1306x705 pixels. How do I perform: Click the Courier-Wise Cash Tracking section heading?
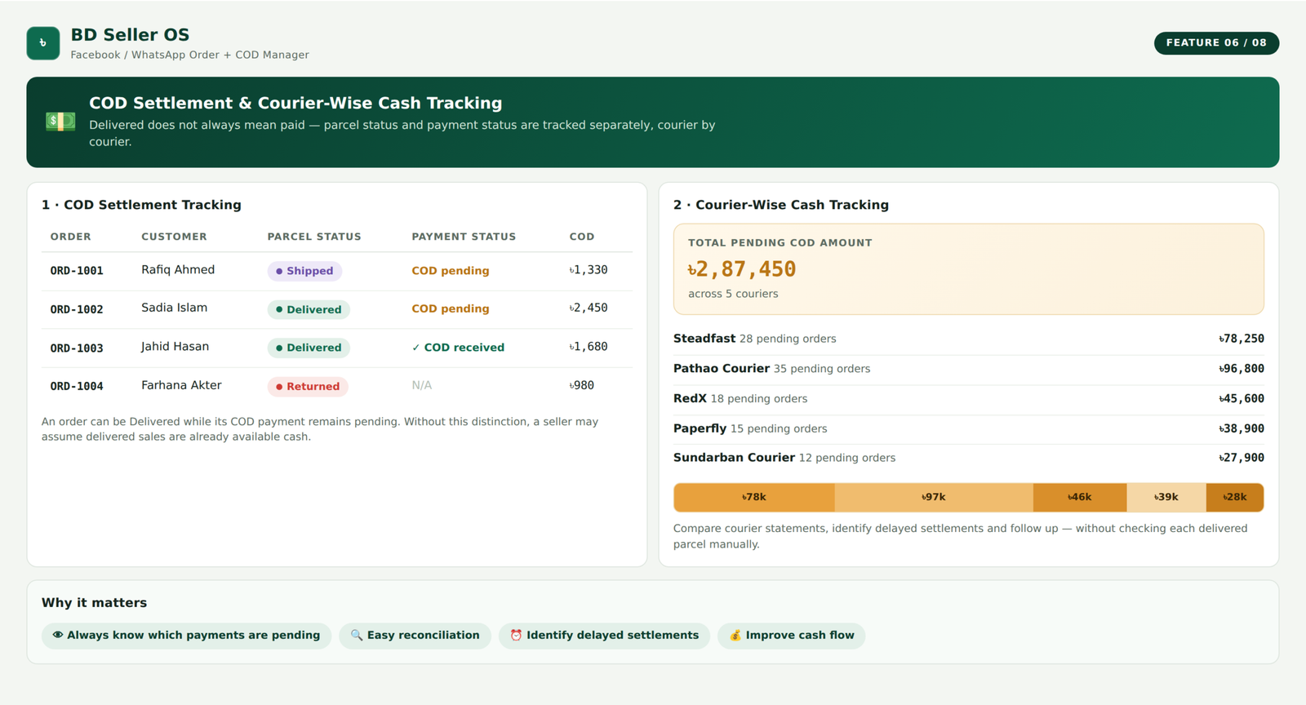(x=781, y=205)
